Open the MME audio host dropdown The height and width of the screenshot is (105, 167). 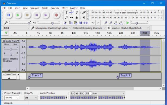click(x=17, y=28)
